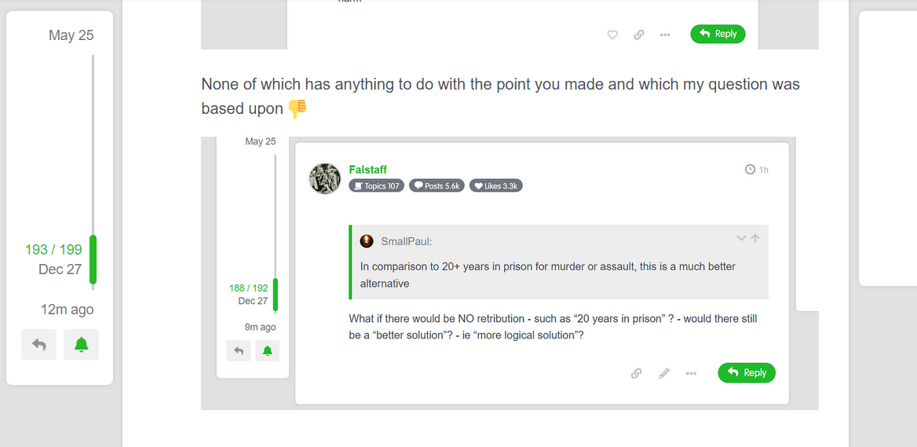Open Falstaff's avatar picture

pyautogui.click(x=324, y=178)
